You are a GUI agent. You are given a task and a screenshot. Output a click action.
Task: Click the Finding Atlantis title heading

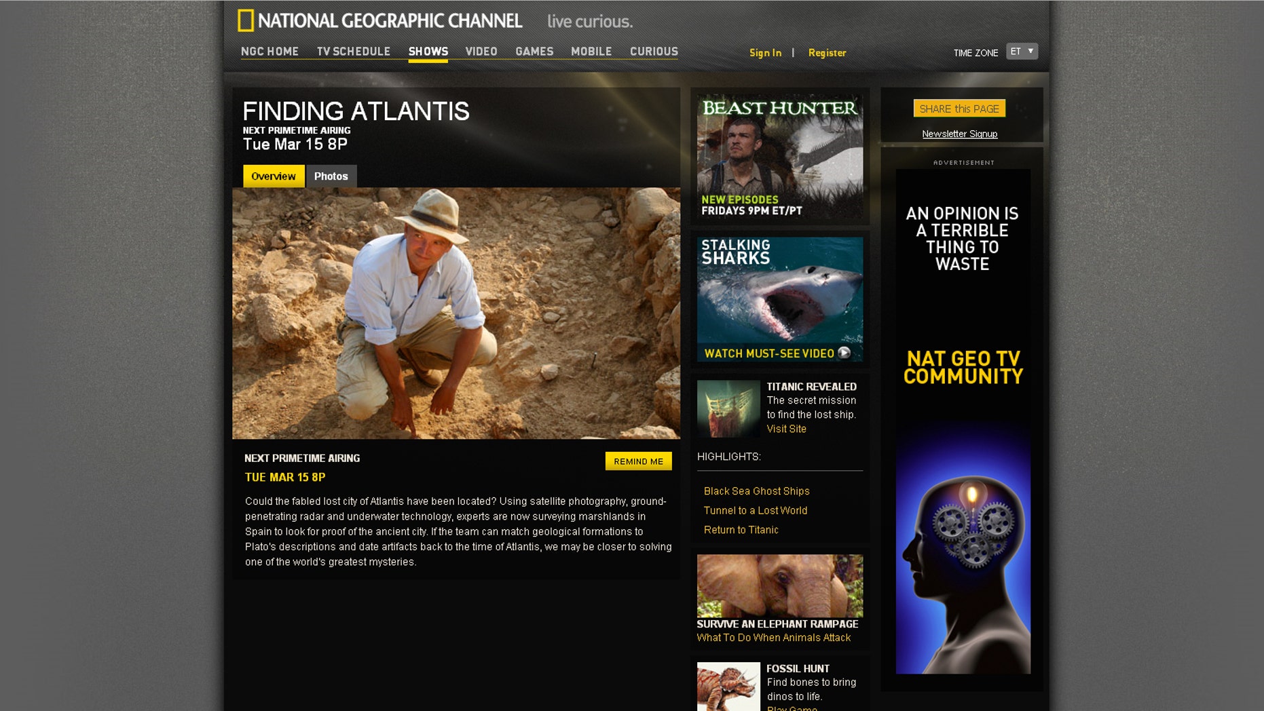pos(356,111)
